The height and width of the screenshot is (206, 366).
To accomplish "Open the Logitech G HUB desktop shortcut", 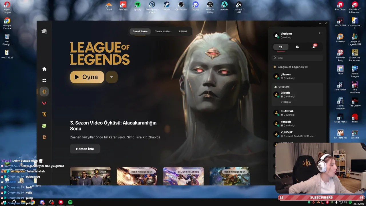I will (239, 7).
